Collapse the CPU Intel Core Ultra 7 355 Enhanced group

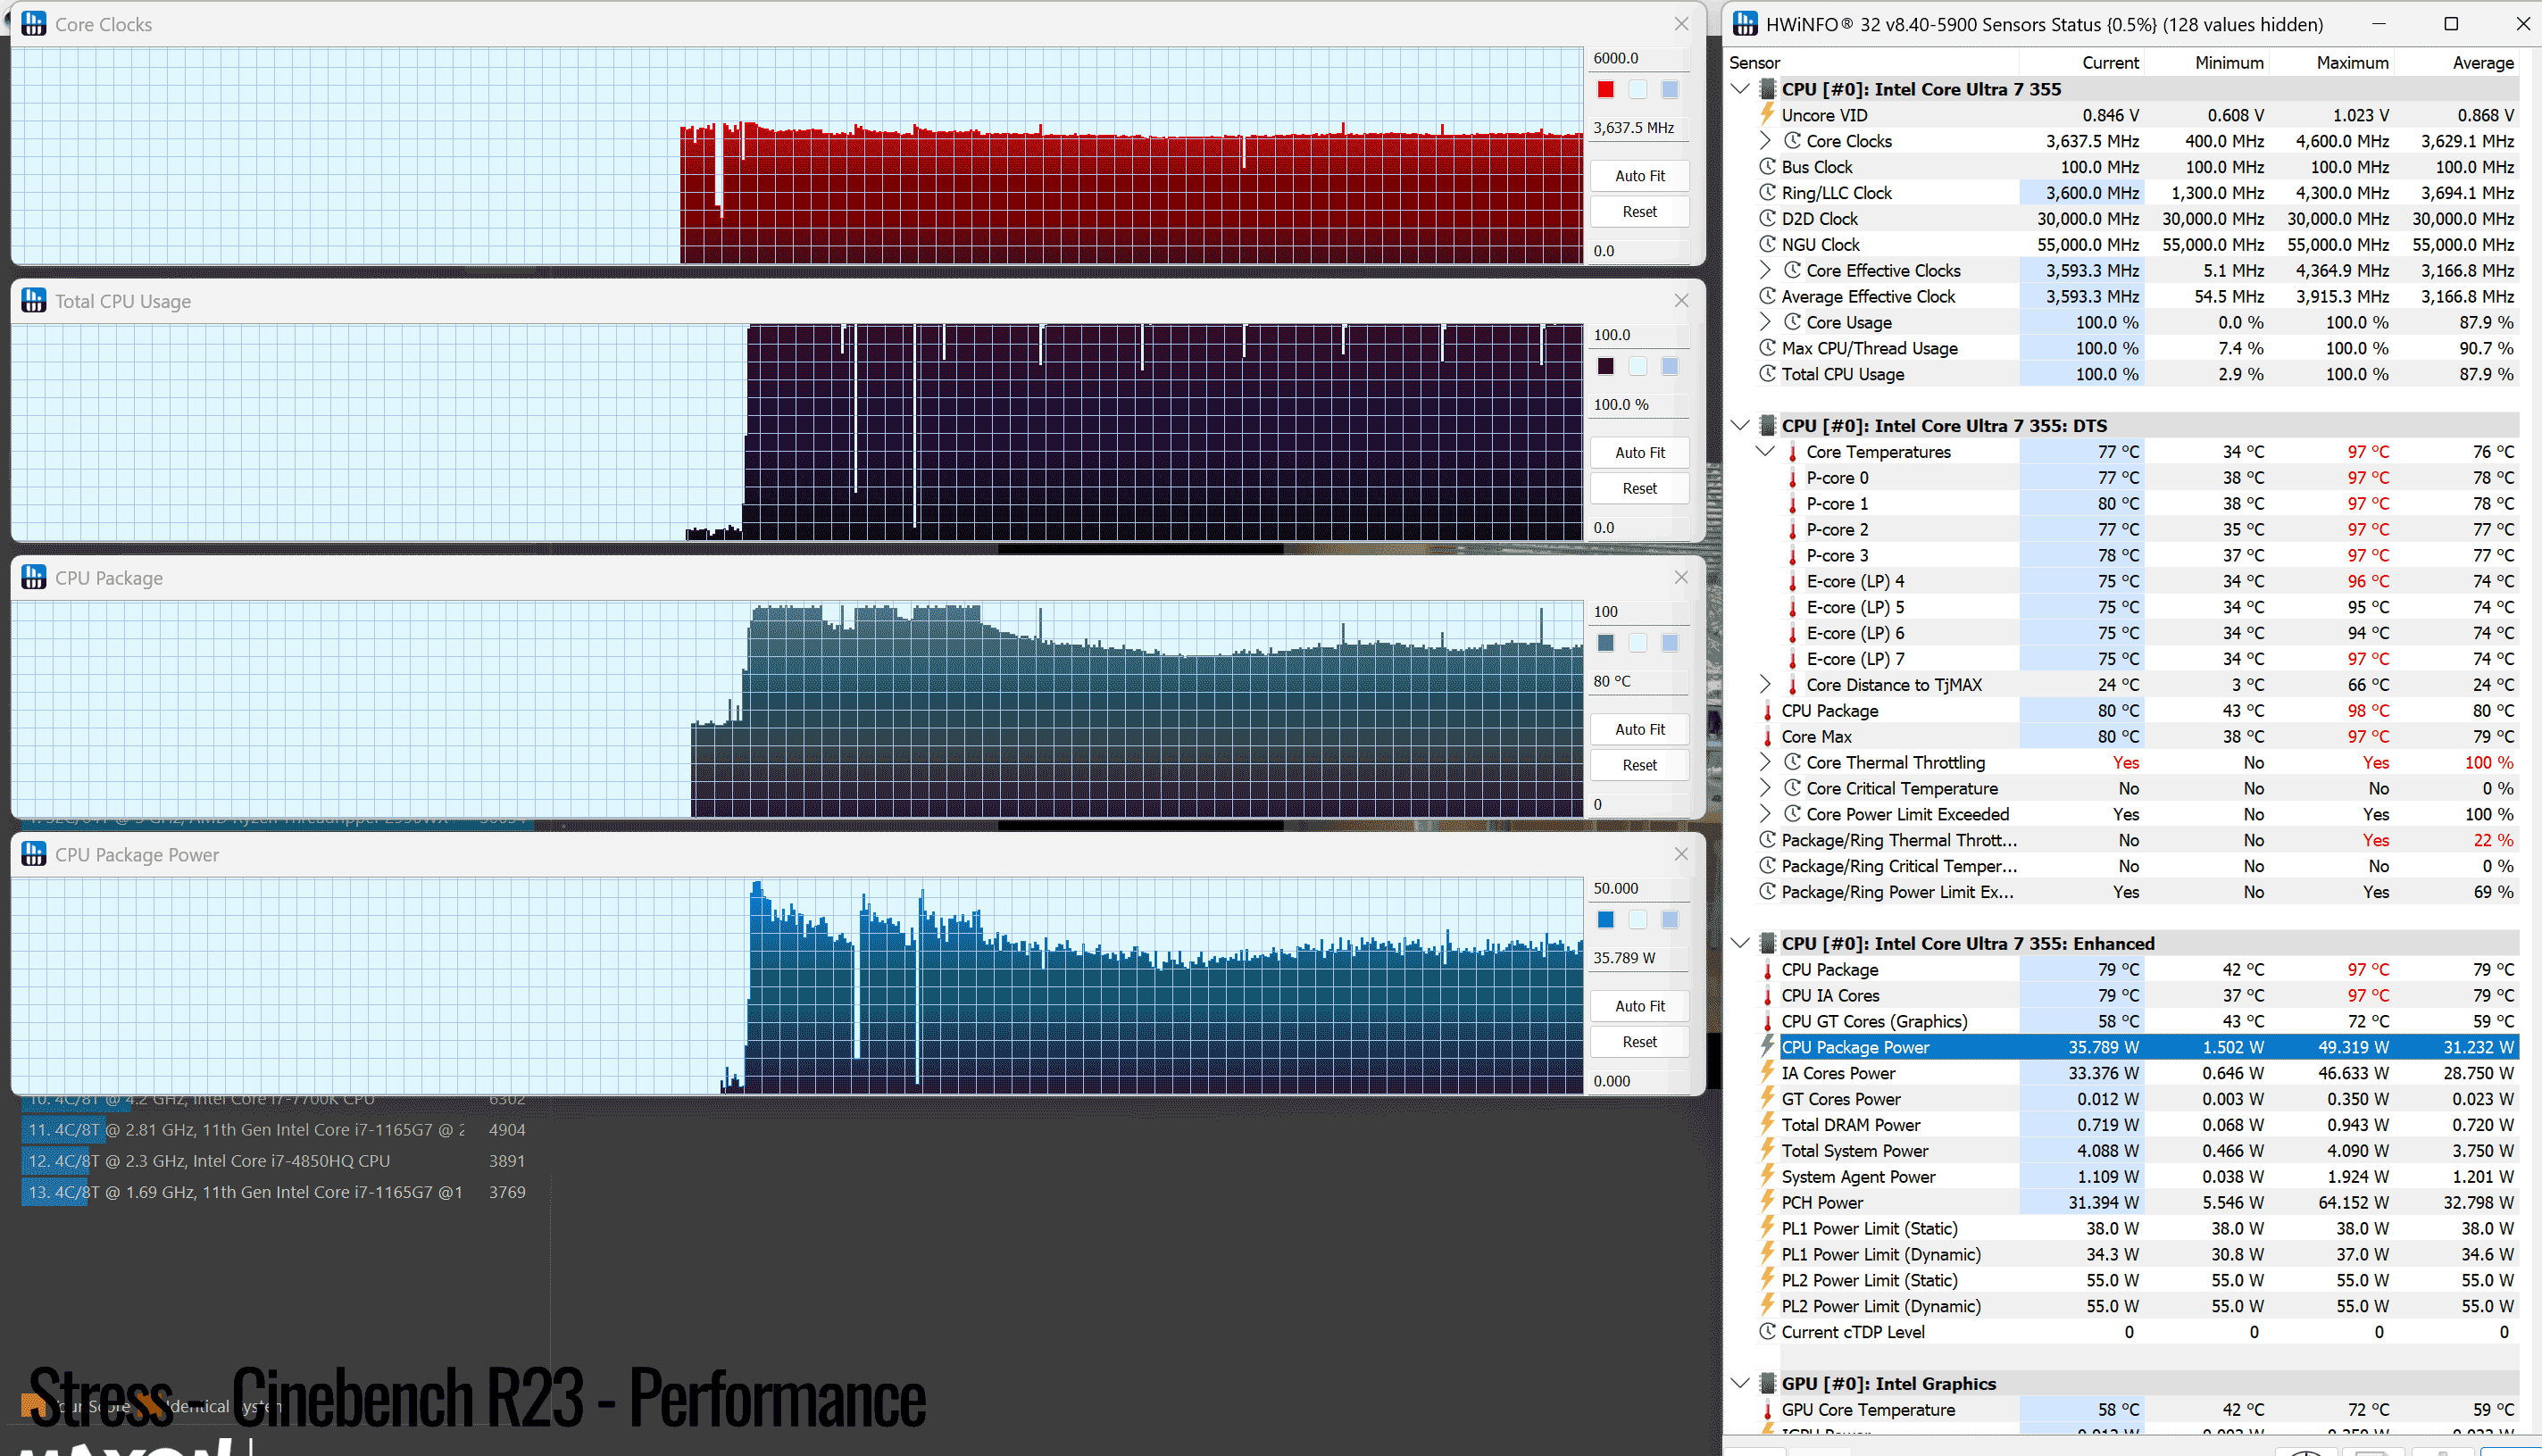1740,944
